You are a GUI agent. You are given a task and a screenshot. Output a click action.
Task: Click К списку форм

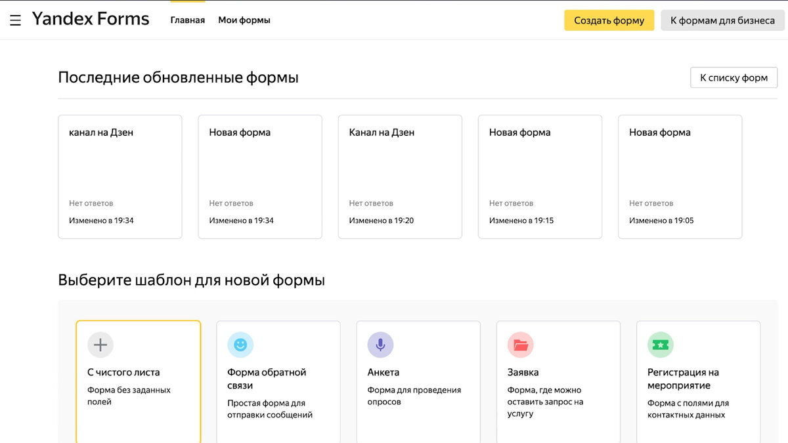point(733,77)
